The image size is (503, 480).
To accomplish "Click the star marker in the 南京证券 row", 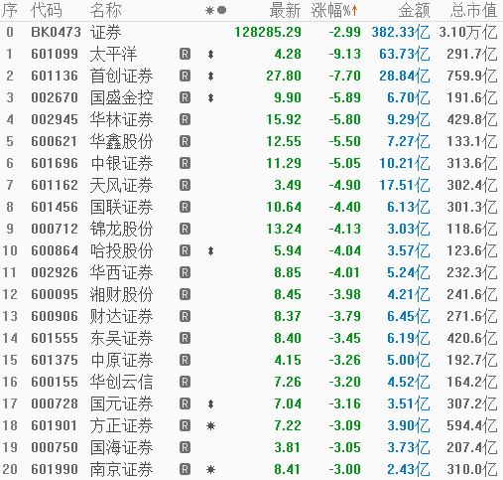I will (210, 469).
